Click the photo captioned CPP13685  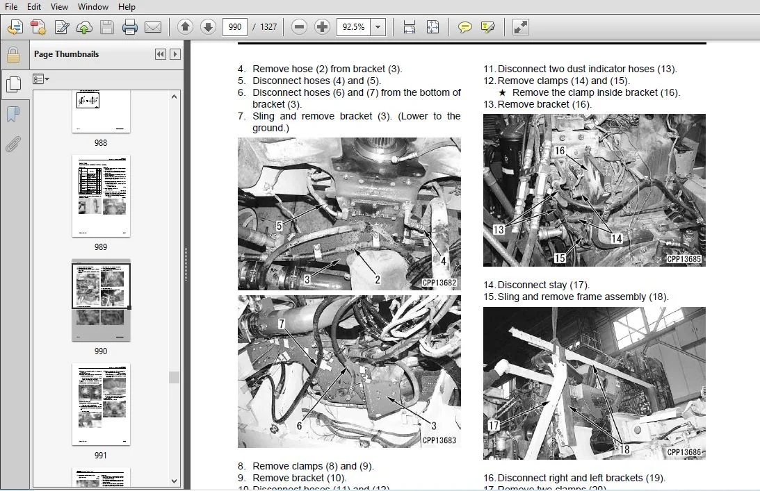[x=595, y=190]
